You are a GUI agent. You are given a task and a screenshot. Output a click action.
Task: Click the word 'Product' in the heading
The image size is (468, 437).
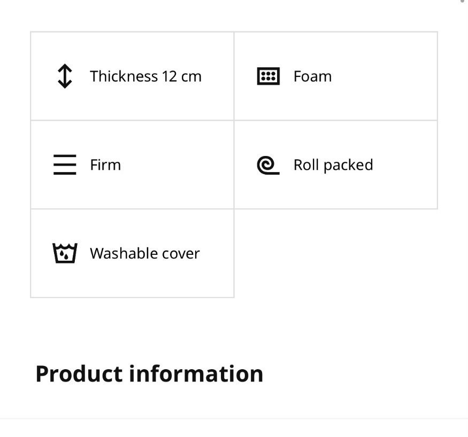point(79,374)
